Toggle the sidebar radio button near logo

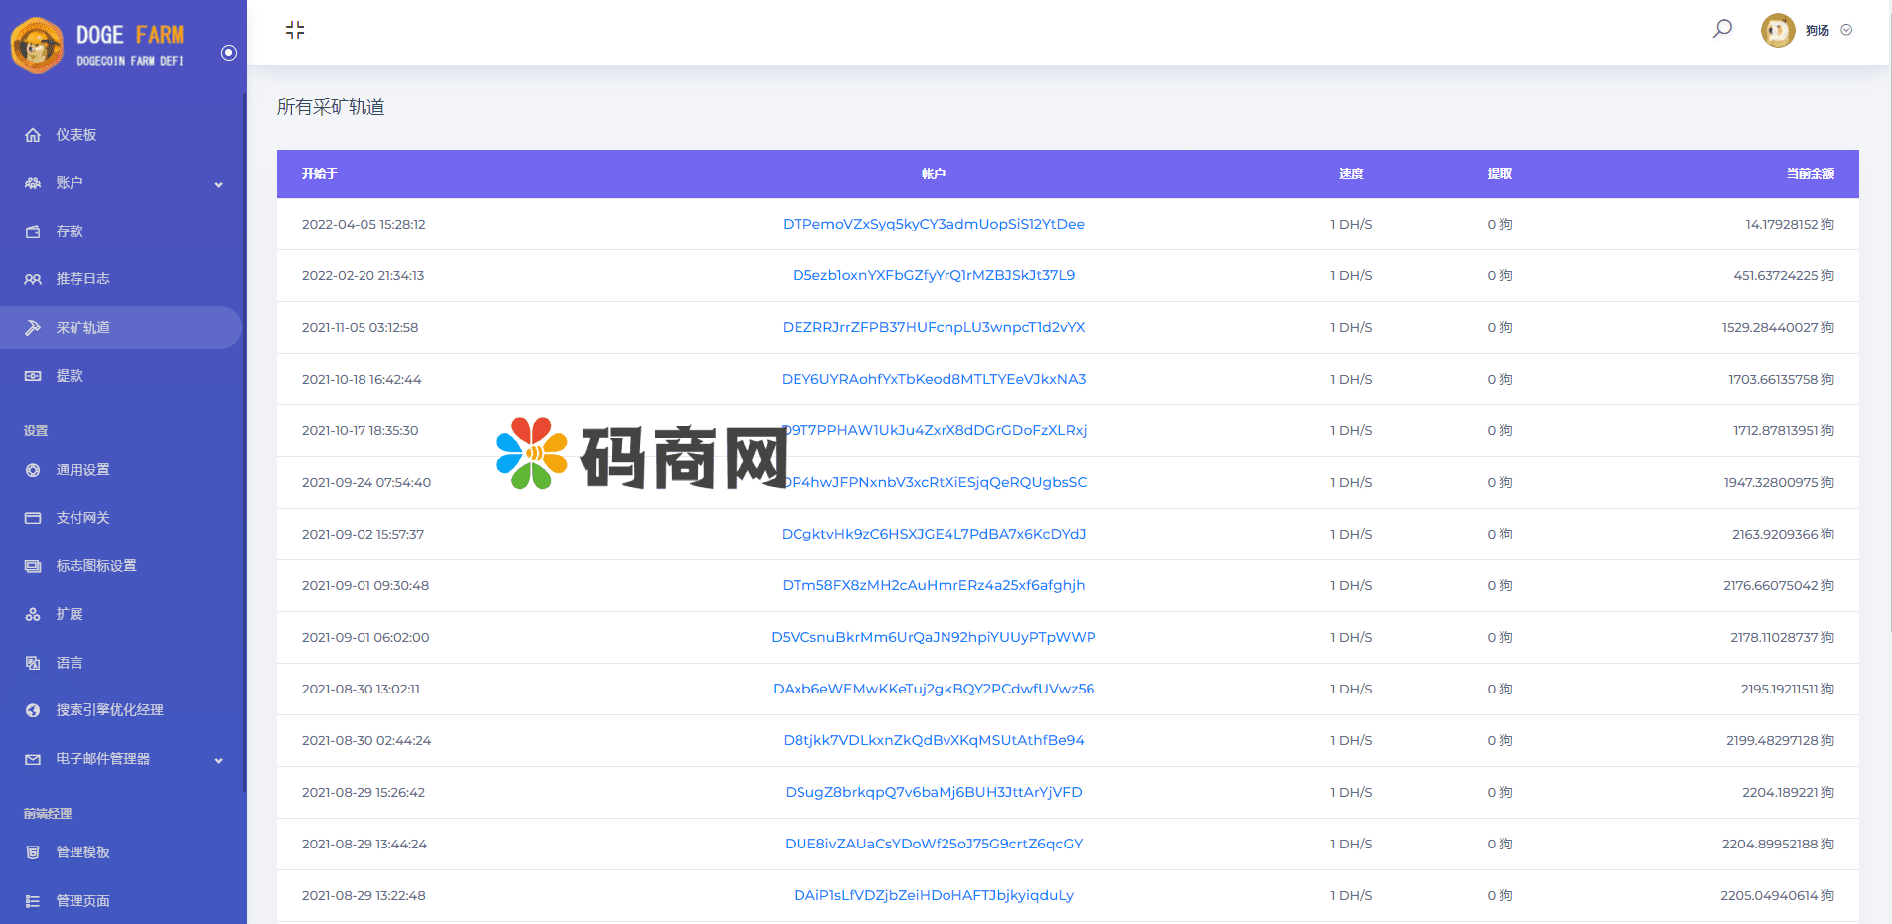pyautogui.click(x=229, y=53)
